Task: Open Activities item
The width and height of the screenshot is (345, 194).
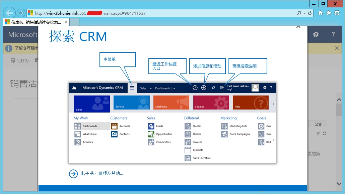Action: [84, 142]
